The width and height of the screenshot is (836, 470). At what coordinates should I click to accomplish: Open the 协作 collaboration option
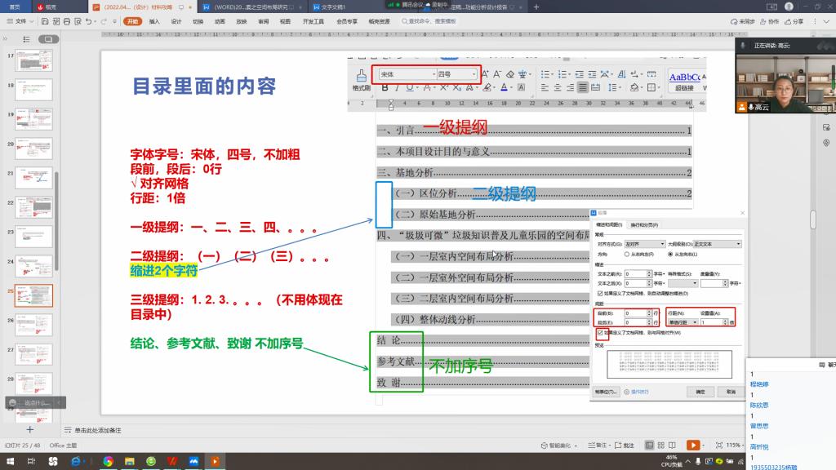pyautogui.click(x=769, y=21)
